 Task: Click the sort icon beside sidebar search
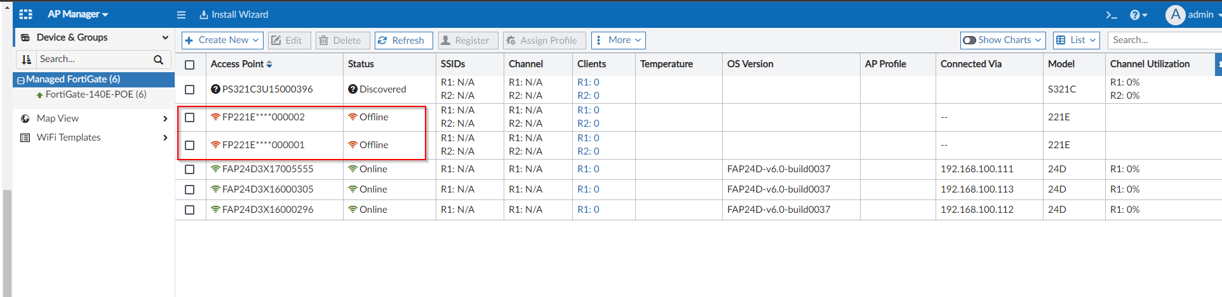(x=27, y=60)
